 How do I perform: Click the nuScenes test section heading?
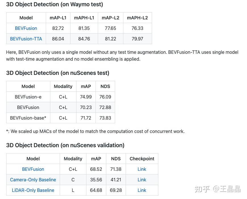58,73
